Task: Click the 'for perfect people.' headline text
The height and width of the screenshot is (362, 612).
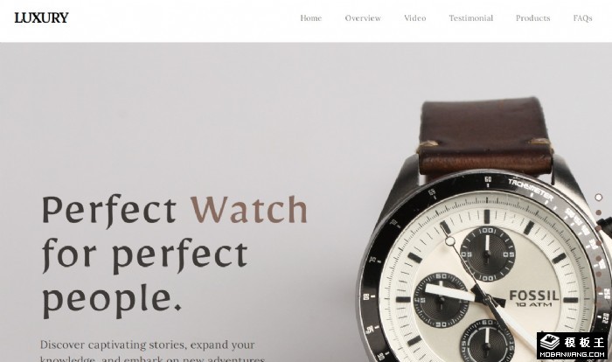Action: [x=145, y=277]
